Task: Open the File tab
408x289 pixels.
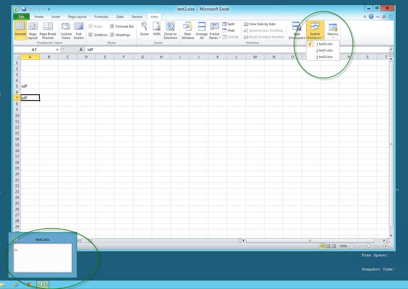Action: tap(22, 17)
